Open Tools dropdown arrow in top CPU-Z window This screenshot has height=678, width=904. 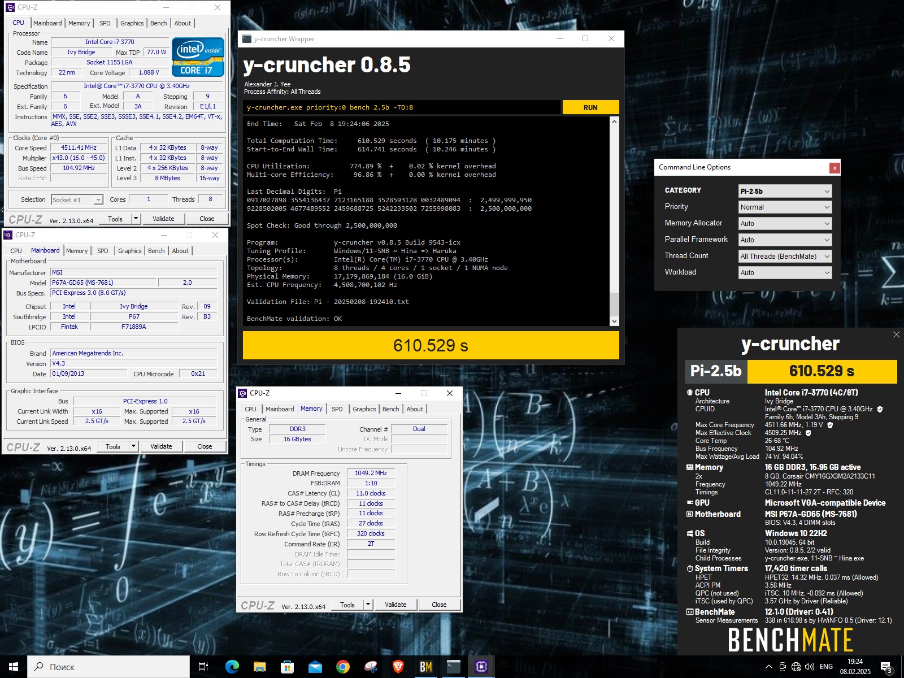click(136, 219)
